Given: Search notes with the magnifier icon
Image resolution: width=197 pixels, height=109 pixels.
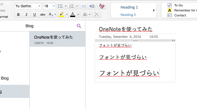Looking at the screenshot, I should [x=79, y=26].
